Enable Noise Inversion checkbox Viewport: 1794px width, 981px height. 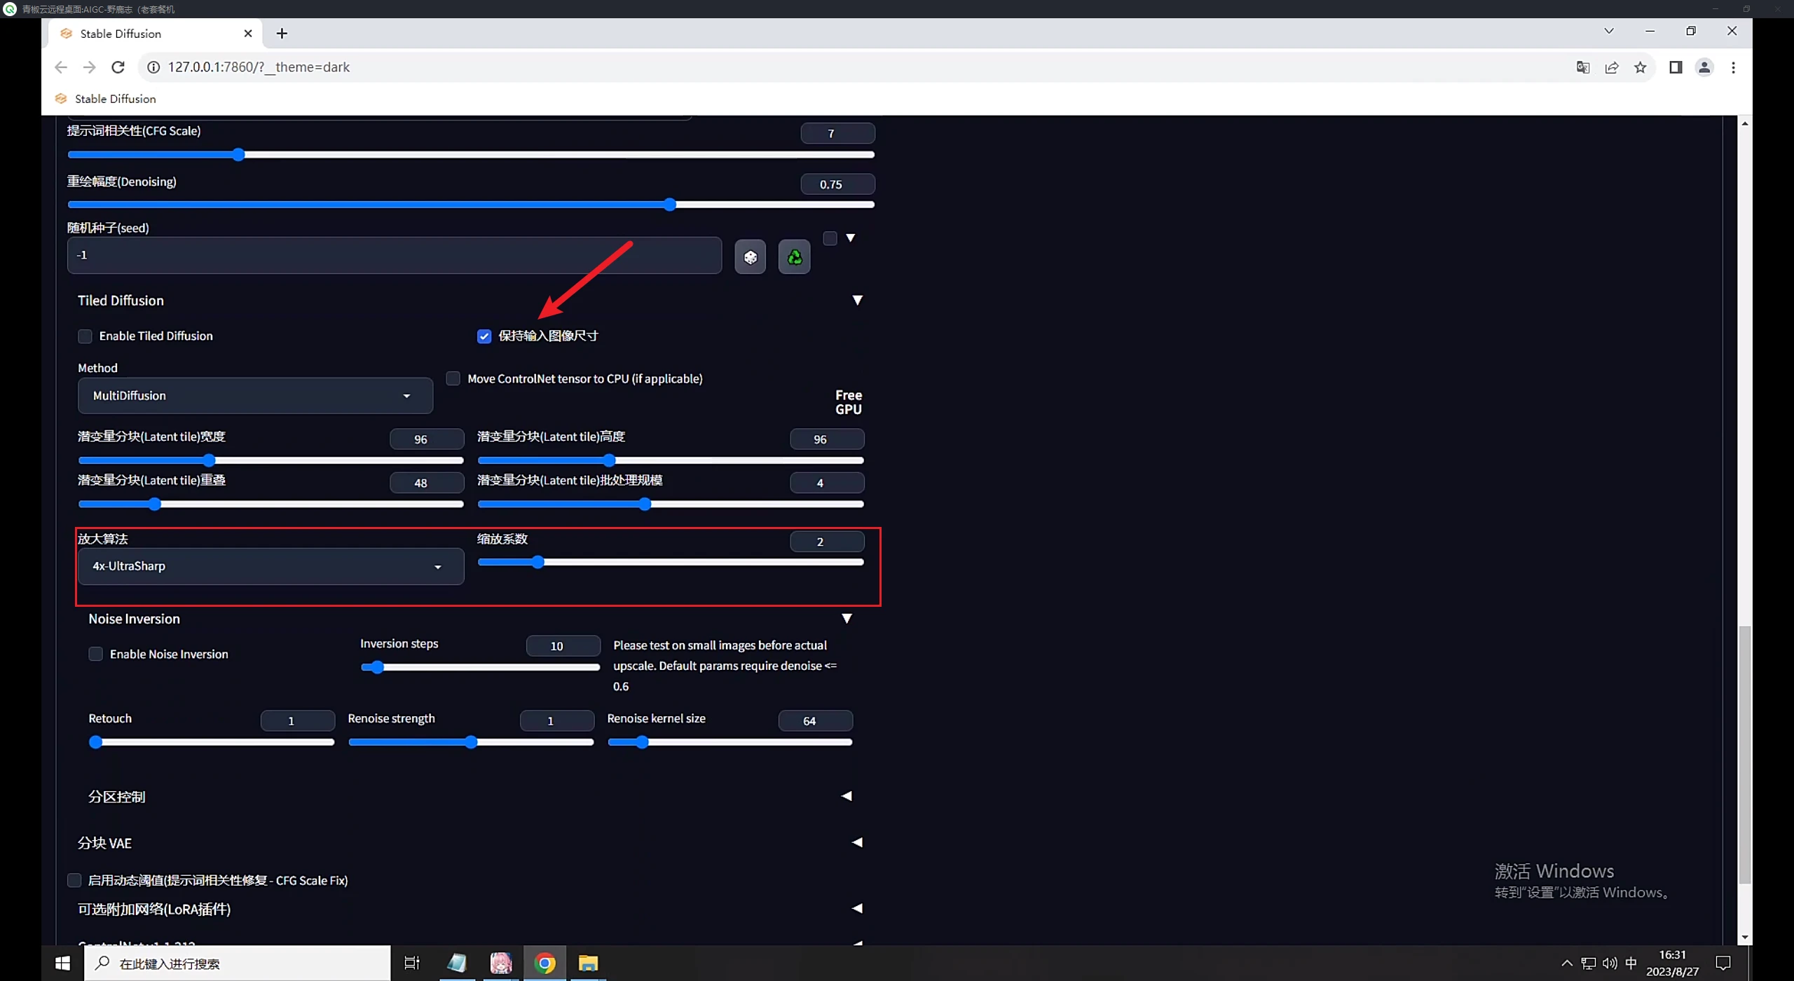tap(96, 654)
